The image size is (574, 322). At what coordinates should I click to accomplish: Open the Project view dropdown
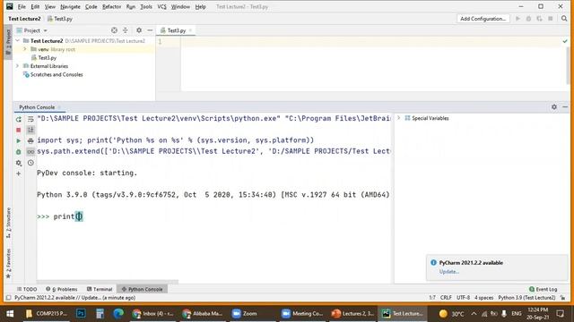point(32,30)
